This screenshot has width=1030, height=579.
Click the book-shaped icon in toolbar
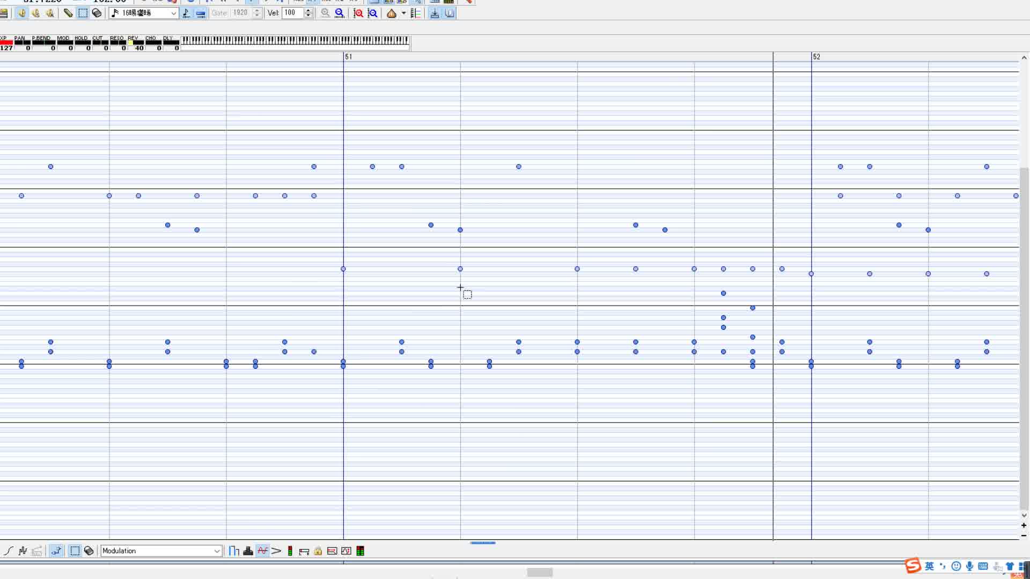click(450, 13)
